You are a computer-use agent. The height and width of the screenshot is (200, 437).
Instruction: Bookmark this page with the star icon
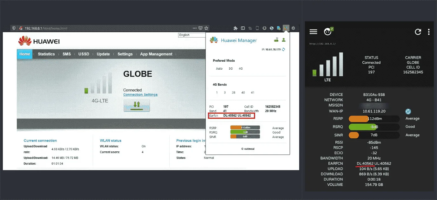(206, 28)
